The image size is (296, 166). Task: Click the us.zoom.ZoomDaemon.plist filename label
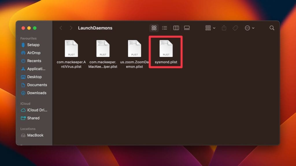[x=134, y=64]
